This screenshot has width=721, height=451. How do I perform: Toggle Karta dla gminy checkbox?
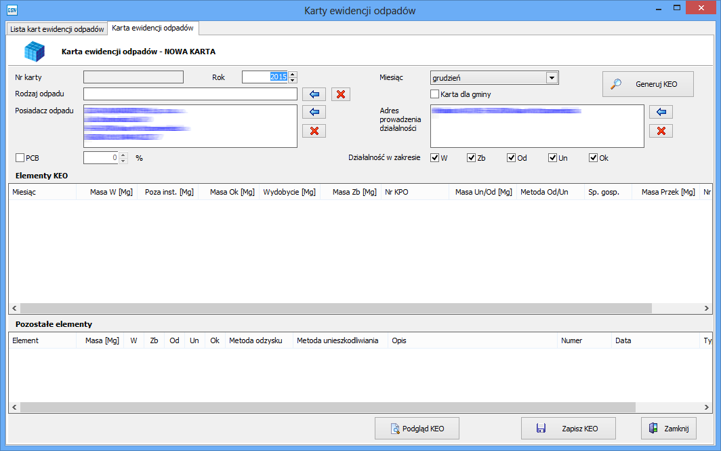(x=435, y=94)
